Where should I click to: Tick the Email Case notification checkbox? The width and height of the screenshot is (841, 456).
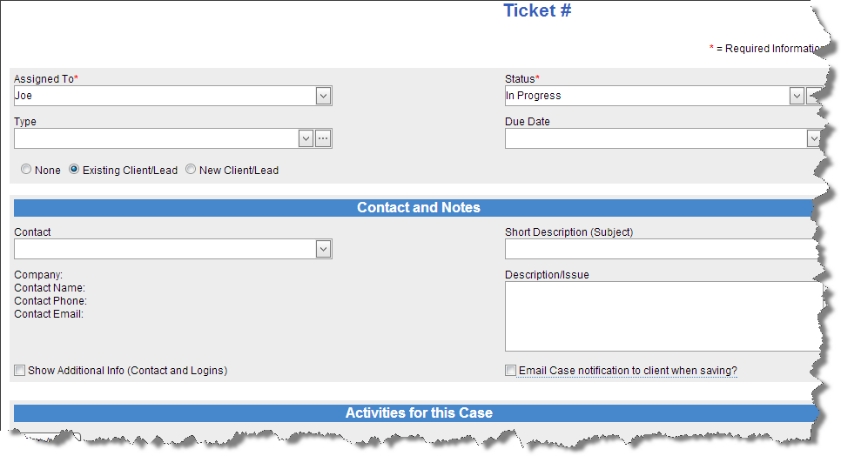tap(511, 371)
